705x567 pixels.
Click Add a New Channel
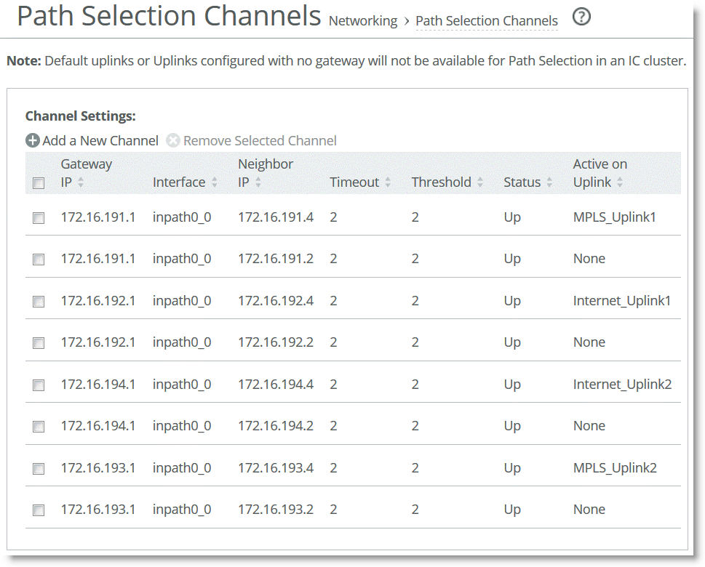[x=100, y=140]
